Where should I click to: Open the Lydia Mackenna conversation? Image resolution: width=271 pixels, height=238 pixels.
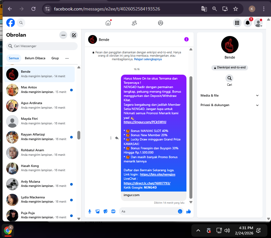pyautogui.click(x=40, y=200)
